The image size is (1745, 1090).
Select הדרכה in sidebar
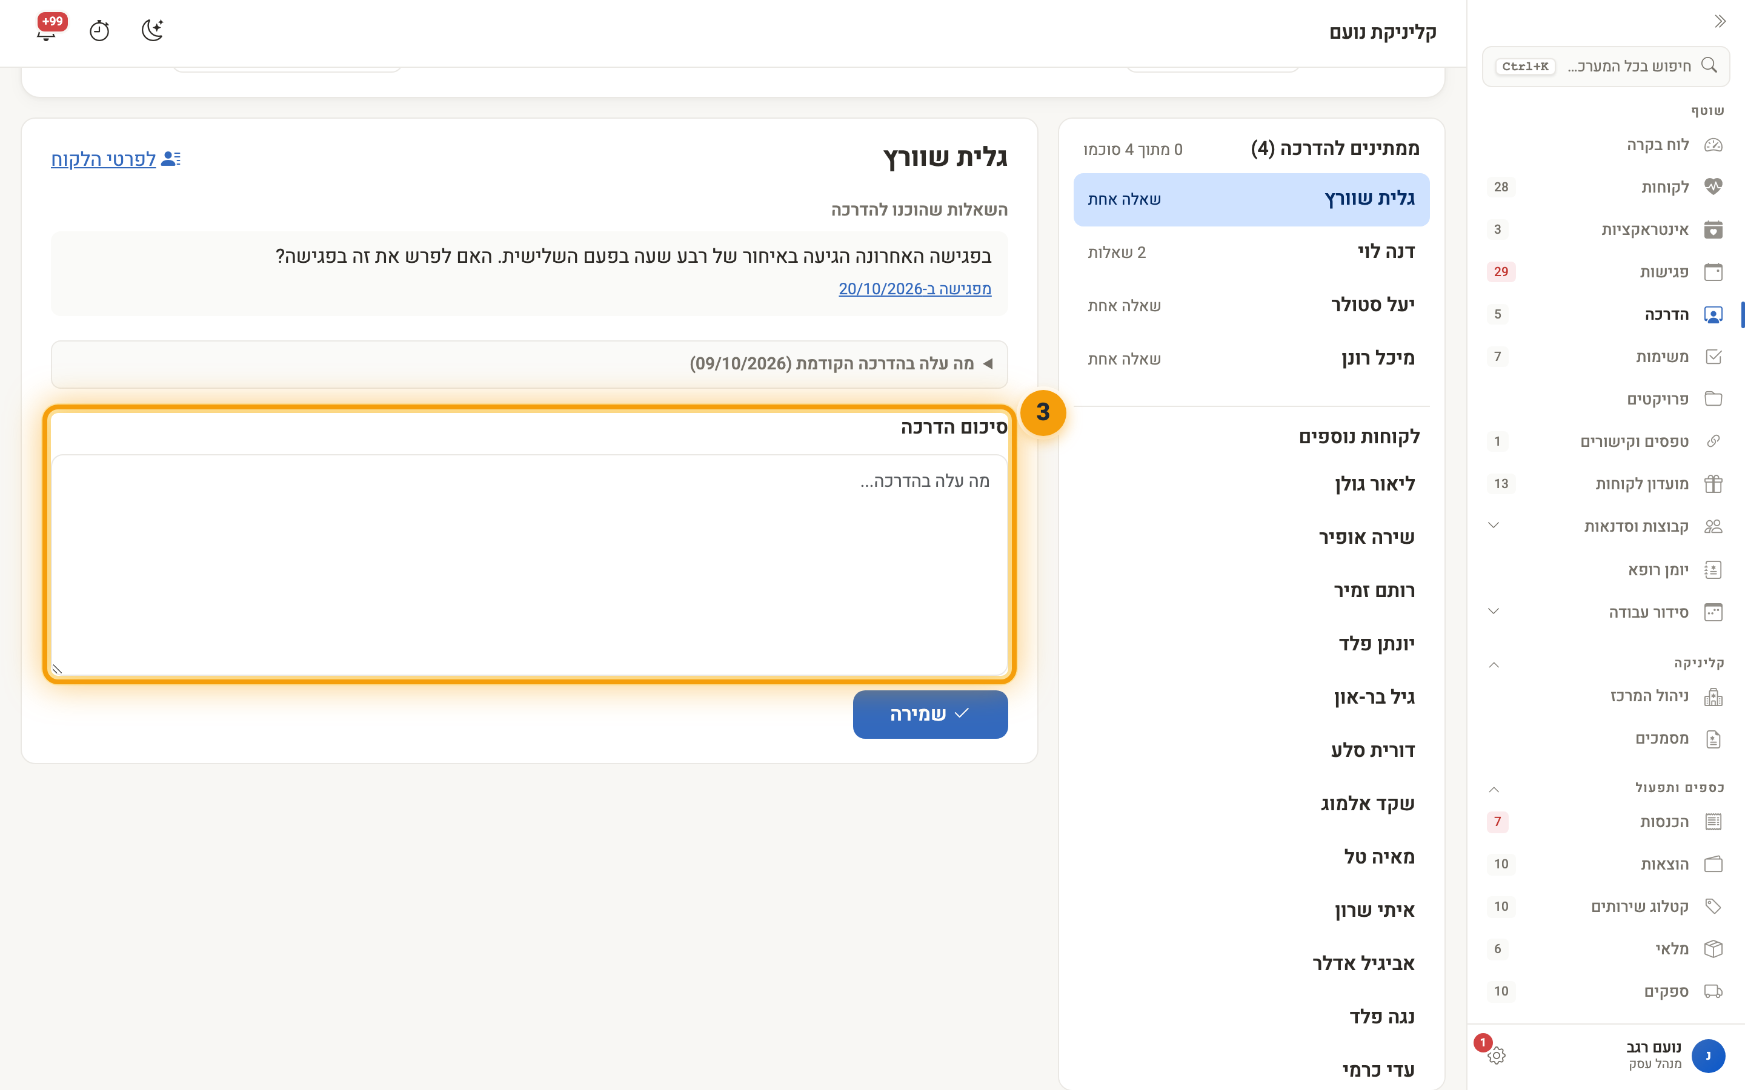[x=1605, y=315]
